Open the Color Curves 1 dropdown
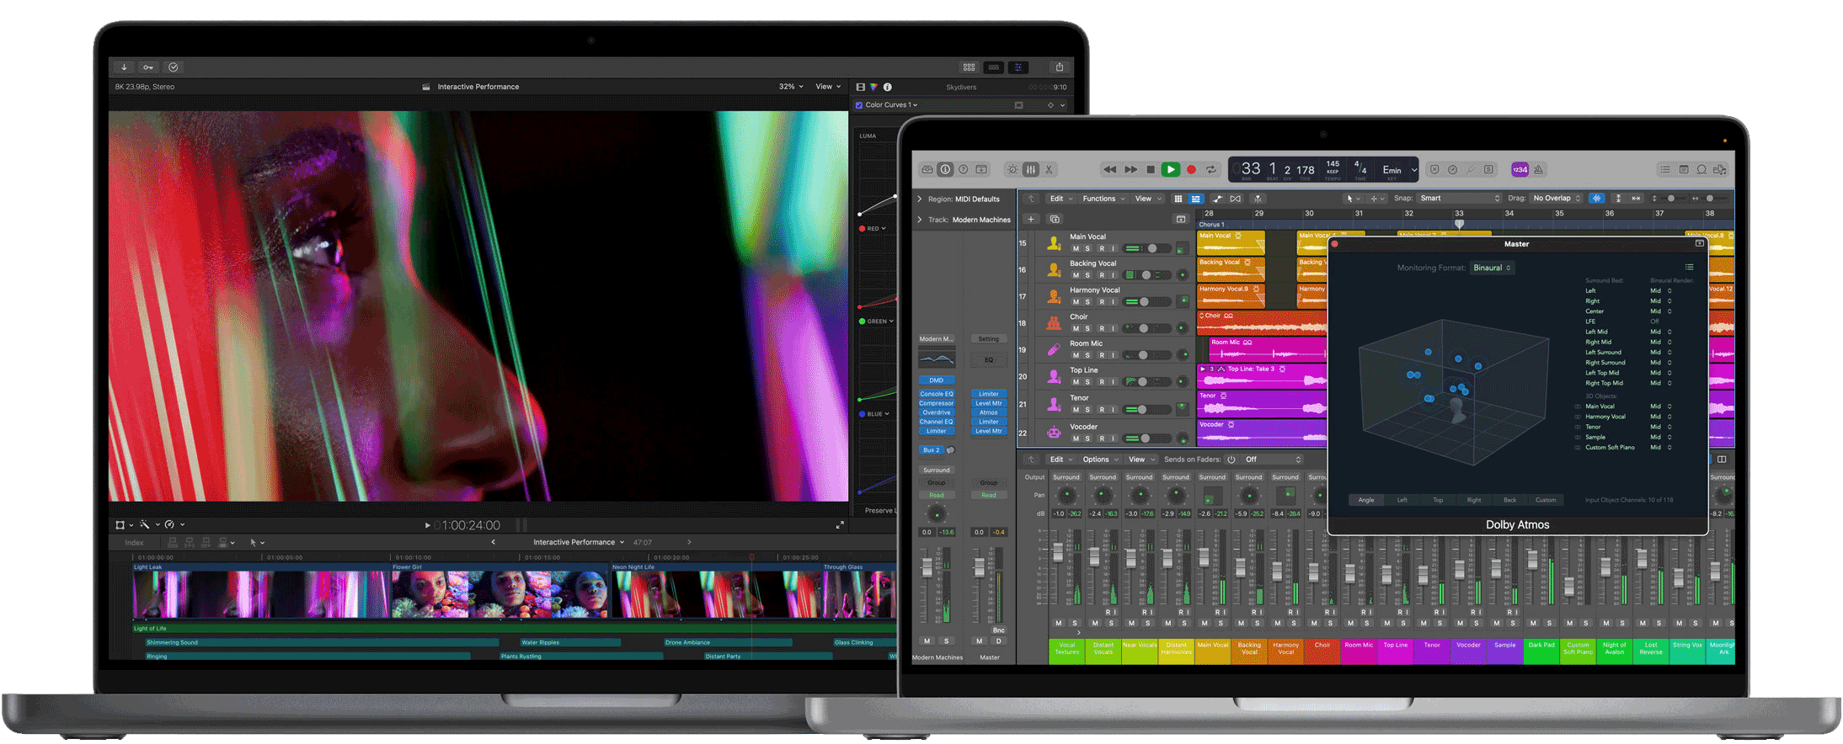1843x744 pixels. (891, 105)
